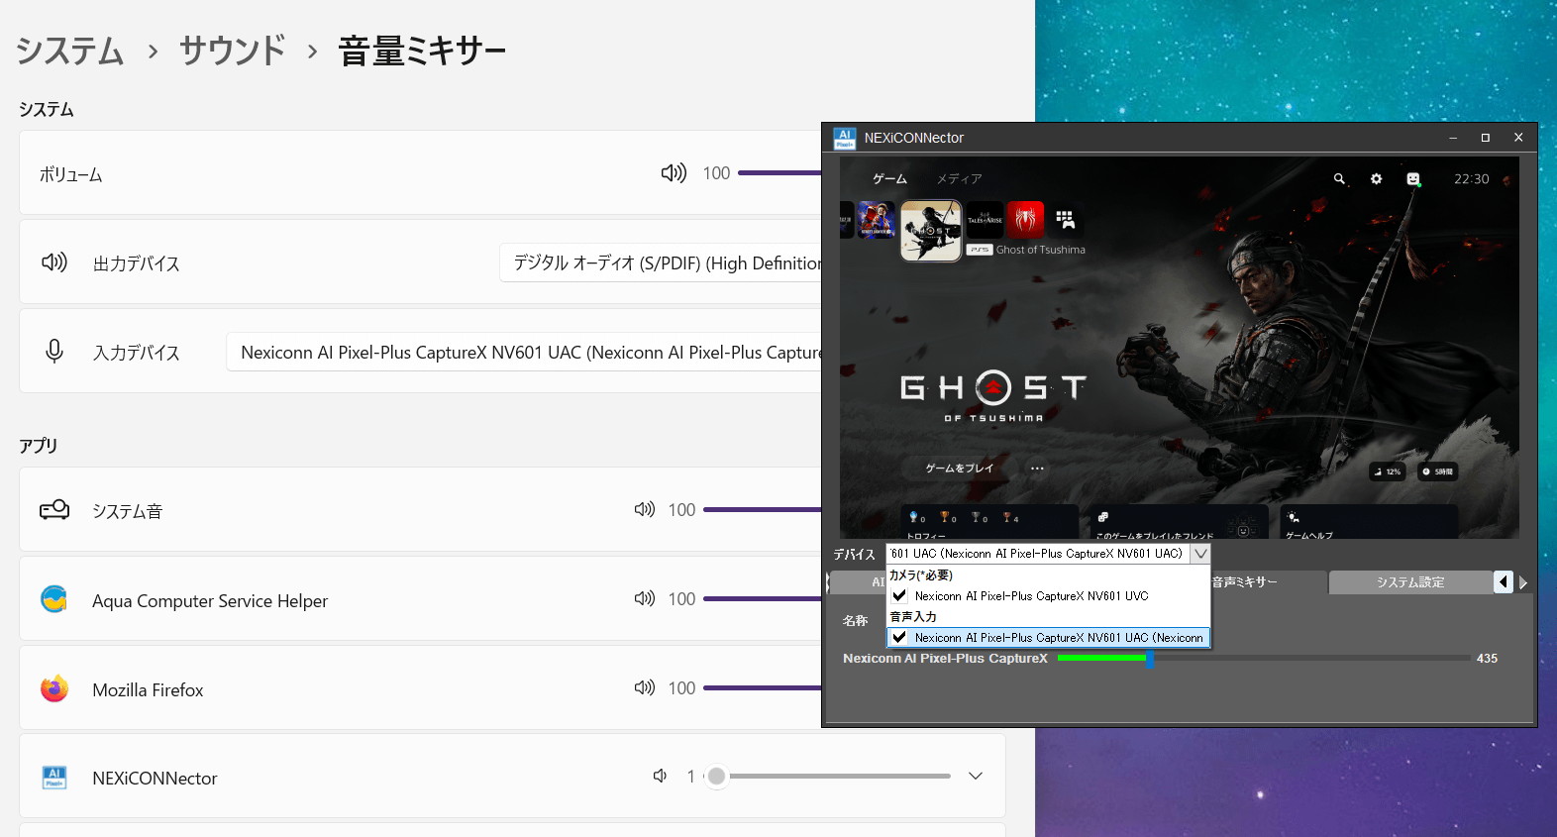
Task: Click the left tab-scroll arrow in NEXiCONNector
Action: coord(1504,582)
